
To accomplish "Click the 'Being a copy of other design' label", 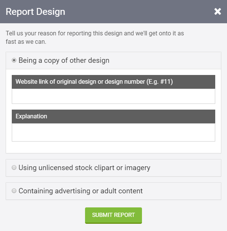I will point(64,61).
